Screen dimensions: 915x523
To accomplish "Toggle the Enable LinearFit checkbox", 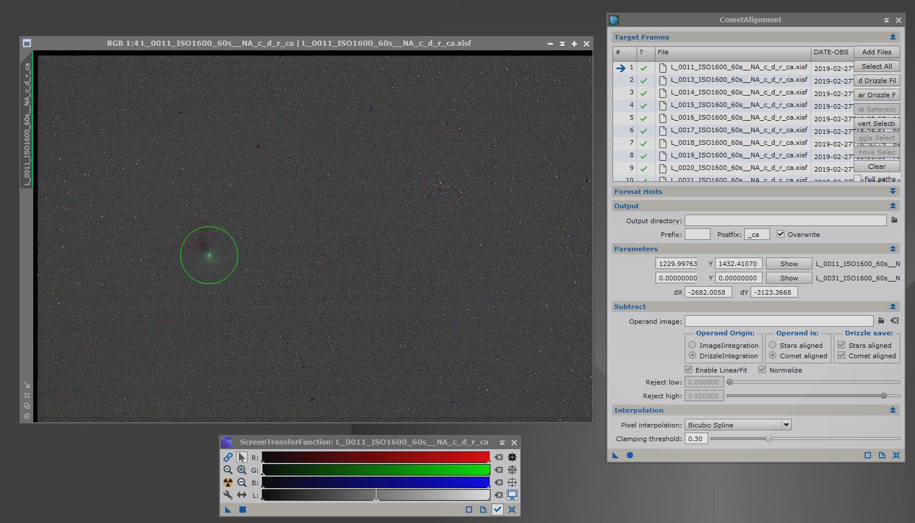I will click(x=689, y=370).
